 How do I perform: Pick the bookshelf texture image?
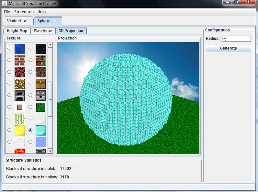pyautogui.click(x=41, y=61)
